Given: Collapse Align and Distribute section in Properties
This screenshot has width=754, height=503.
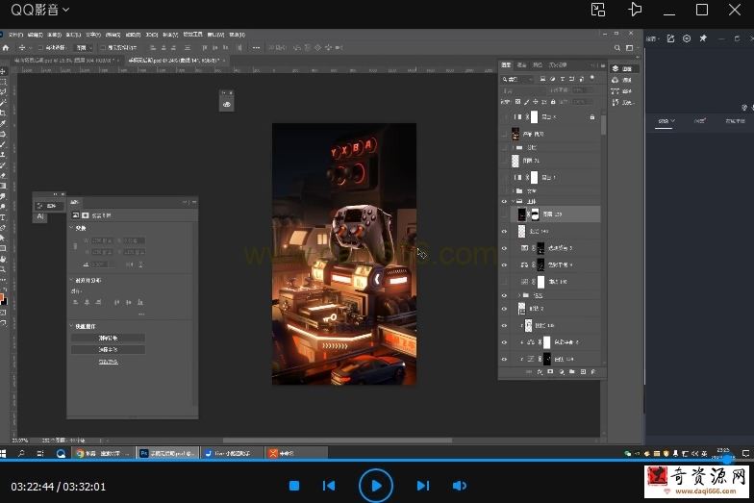Looking at the screenshot, I should pyautogui.click(x=71, y=280).
